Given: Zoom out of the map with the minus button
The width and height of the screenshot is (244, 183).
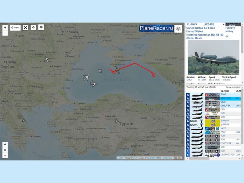Looking at the screenshot, I should pos(5,33).
